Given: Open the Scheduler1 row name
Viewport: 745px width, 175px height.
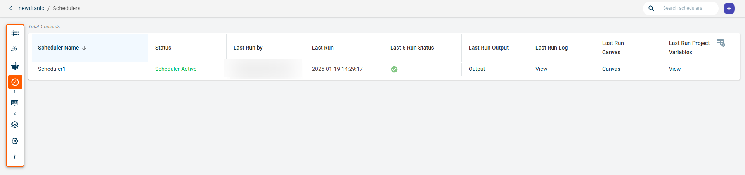Looking at the screenshot, I should click(x=52, y=69).
